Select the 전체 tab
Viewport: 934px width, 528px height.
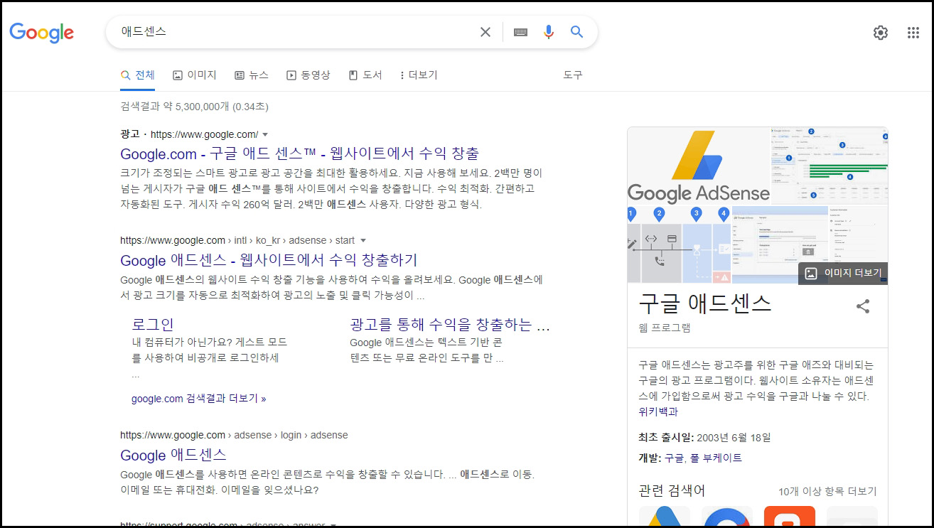click(137, 75)
